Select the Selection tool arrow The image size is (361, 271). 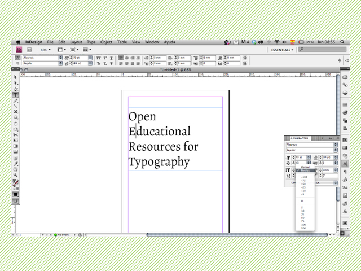(15, 77)
